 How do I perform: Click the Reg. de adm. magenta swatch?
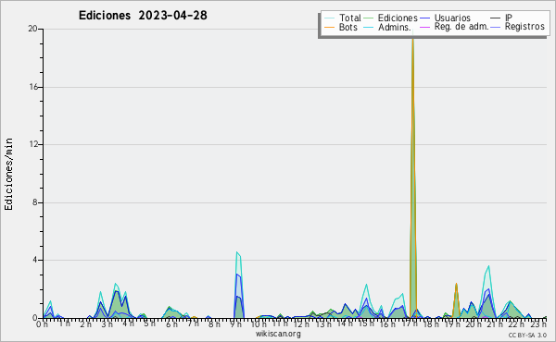pyautogui.click(x=424, y=27)
